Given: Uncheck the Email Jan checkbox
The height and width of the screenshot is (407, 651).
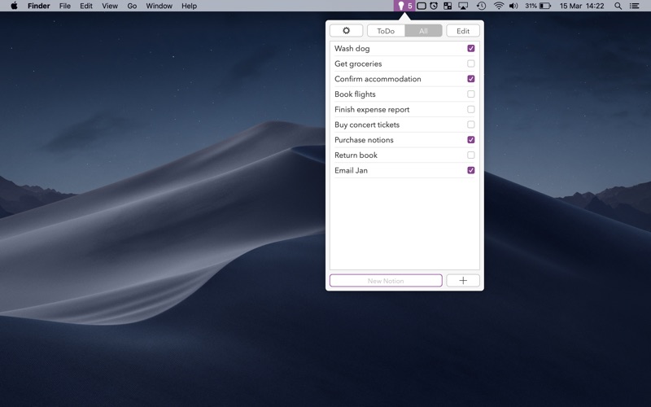Looking at the screenshot, I should tap(471, 170).
